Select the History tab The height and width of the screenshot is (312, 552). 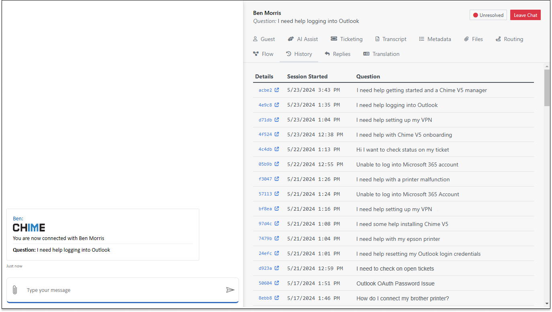click(x=299, y=54)
